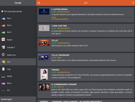Select Canale 5 channel label

pyautogui.click(x=11, y=47)
